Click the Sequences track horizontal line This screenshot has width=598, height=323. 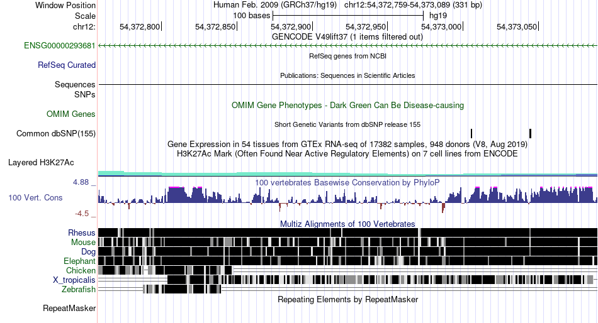click(x=348, y=85)
